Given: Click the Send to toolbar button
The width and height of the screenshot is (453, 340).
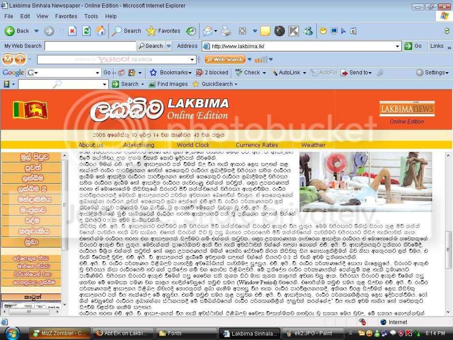Looking at the screenshot, I should 356,73.
